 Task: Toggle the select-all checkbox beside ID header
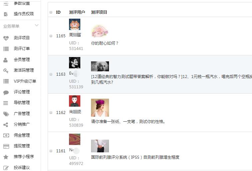(x=51, y=12)
